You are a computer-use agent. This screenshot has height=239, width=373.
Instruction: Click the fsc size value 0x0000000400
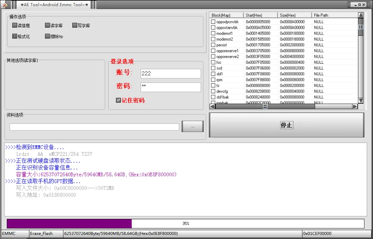point(292,62)
